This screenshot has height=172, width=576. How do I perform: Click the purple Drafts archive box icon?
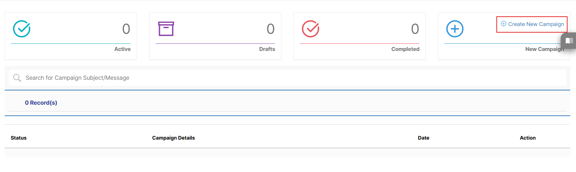[x=166, y=29]
